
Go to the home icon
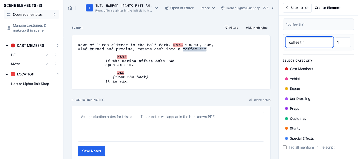[x=70, y=8]
